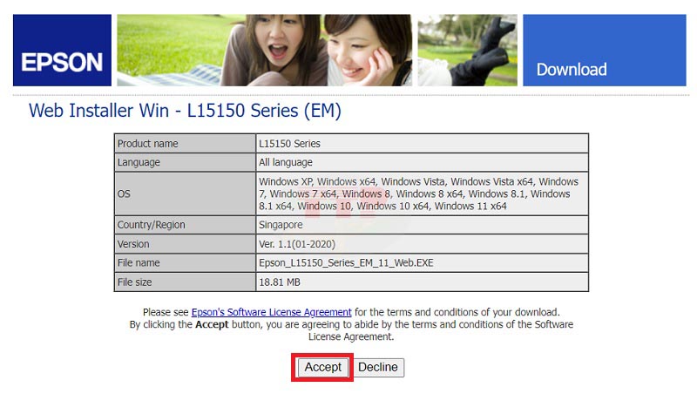Click the 'Ver. 1.1(01-2020)' value cell
Screen dimensions: 697x394
(x=423, y=244)
